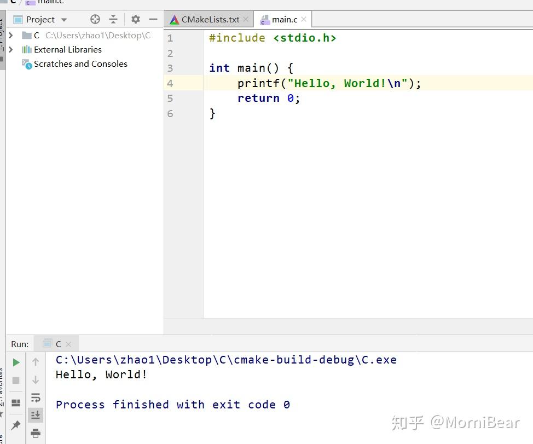Click the Stop process icon in Run panel
This screenshot has height=444, width=533.
click(15, 379)
